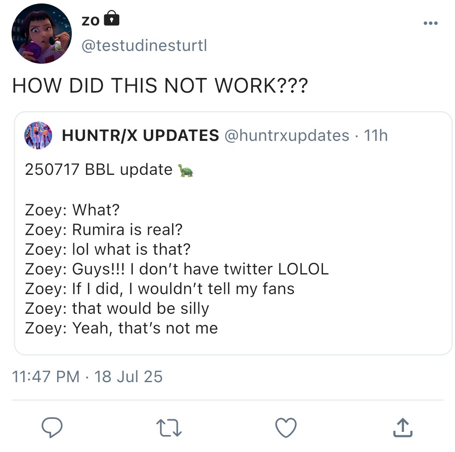Image resolution: width=455 pixels, height=452 pixels.
Task: Open HUNTR/X UPDATES account name
Action: coord(140,135)
